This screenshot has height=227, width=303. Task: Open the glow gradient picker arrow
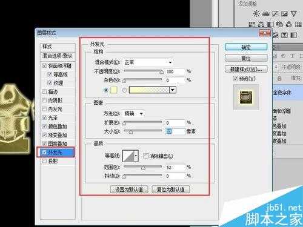click(x=173, y=90)
